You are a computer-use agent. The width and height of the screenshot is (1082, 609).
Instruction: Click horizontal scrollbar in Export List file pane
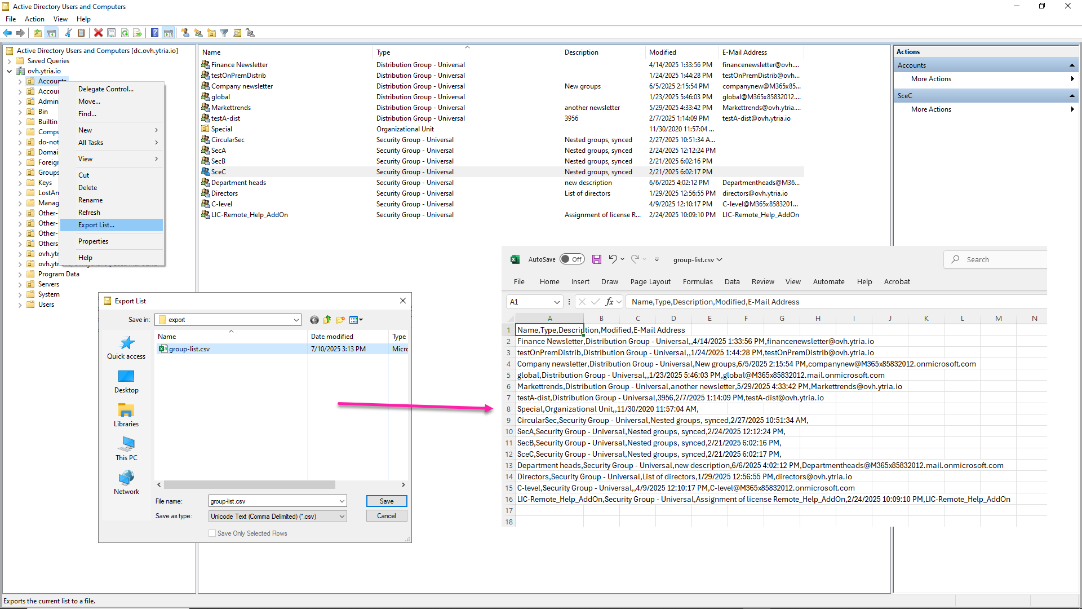pyautogui.click(x=249, y=485)
